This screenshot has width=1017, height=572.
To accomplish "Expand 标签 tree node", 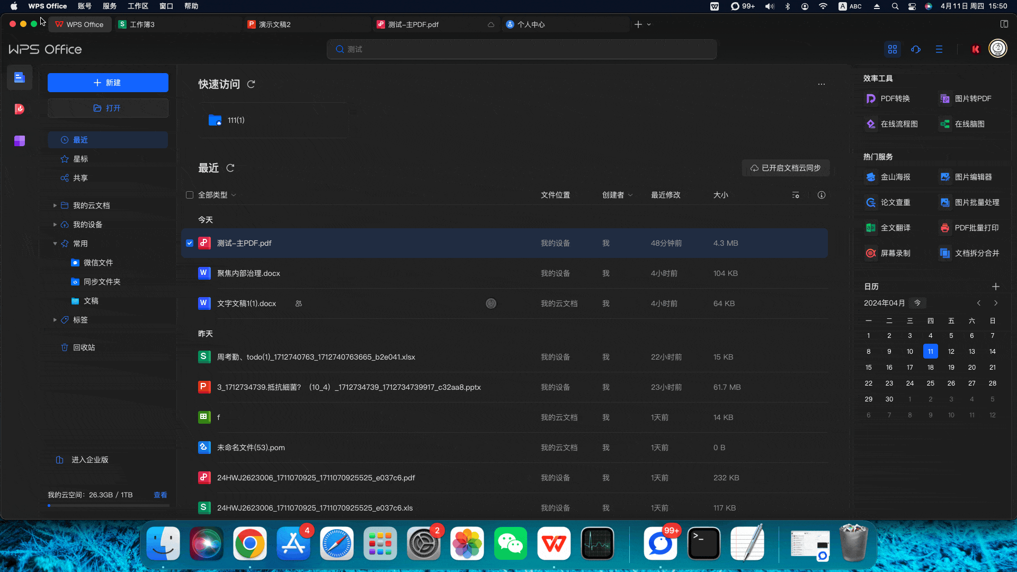I will click(x=55, y=320).
